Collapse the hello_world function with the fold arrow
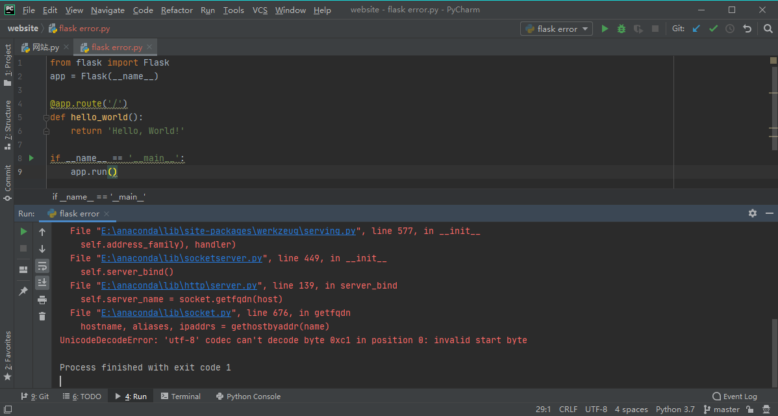 [46, 117]
